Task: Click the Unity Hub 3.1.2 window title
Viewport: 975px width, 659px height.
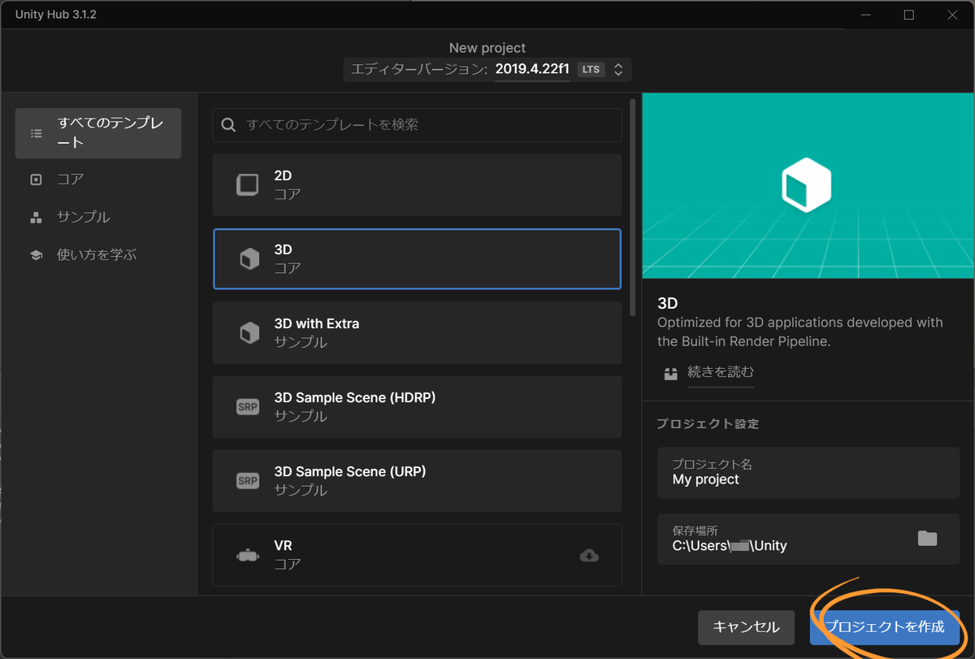Action: pyautogui.click(x=56, y=15)
